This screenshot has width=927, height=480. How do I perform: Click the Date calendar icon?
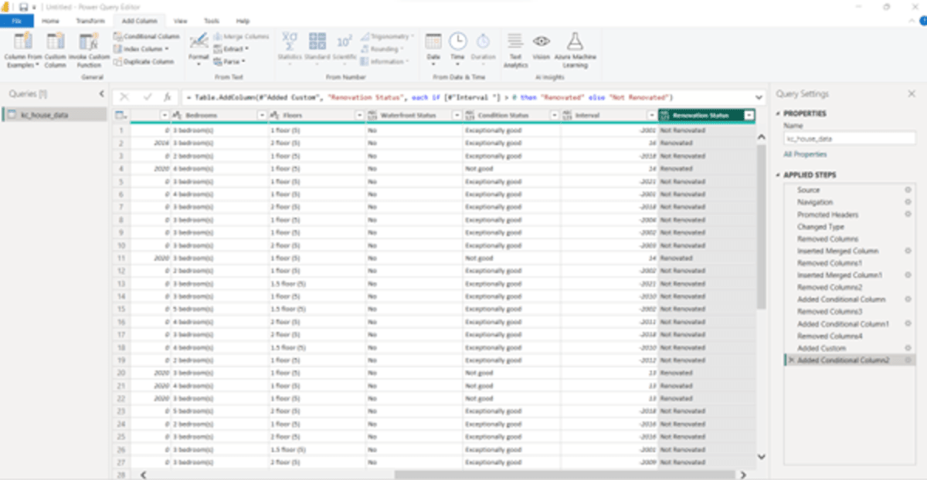[x=433, y=42]
